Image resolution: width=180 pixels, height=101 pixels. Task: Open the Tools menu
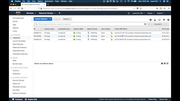(x=57, y=1)
